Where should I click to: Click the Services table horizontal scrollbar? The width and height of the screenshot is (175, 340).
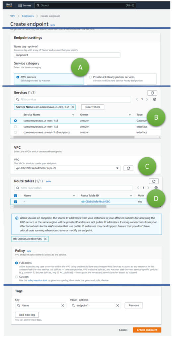coord(74,137)
